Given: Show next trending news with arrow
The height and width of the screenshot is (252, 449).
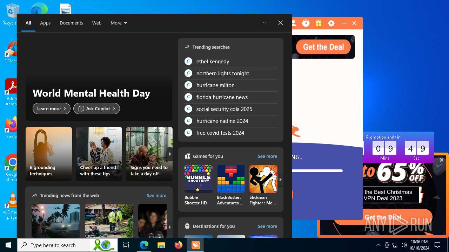Looking at the screenshot, I should pyautogui.click(x=169, y=227).
